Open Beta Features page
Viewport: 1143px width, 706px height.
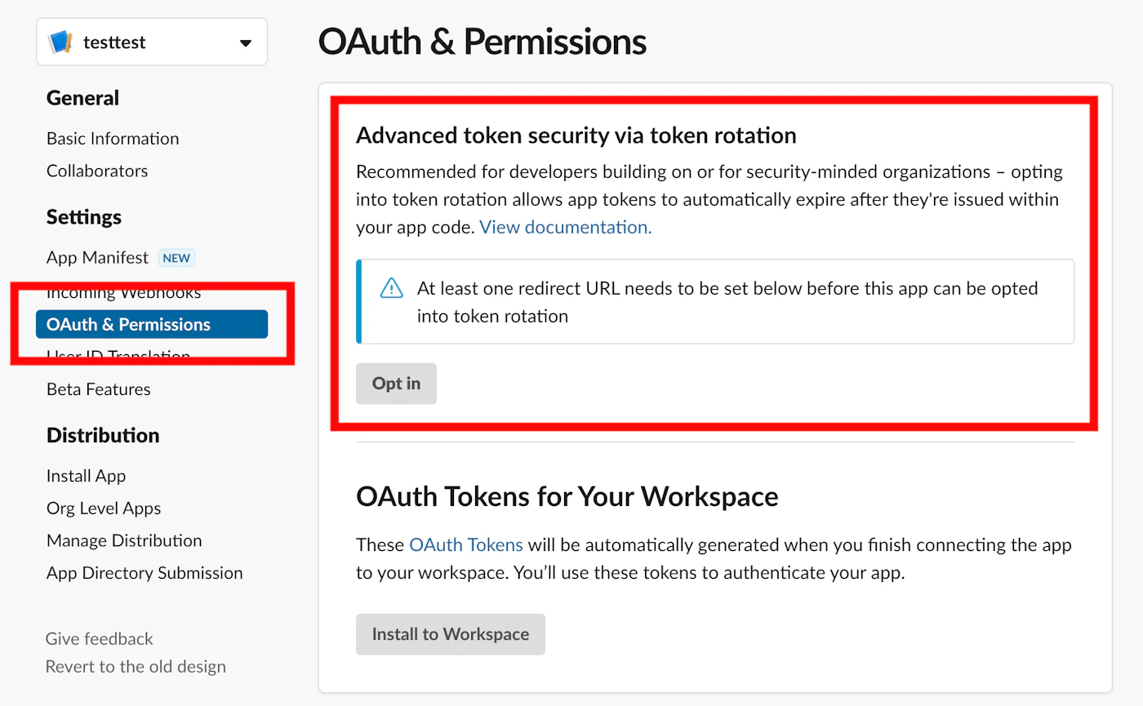pyautogui.click(x=99, y=389)
